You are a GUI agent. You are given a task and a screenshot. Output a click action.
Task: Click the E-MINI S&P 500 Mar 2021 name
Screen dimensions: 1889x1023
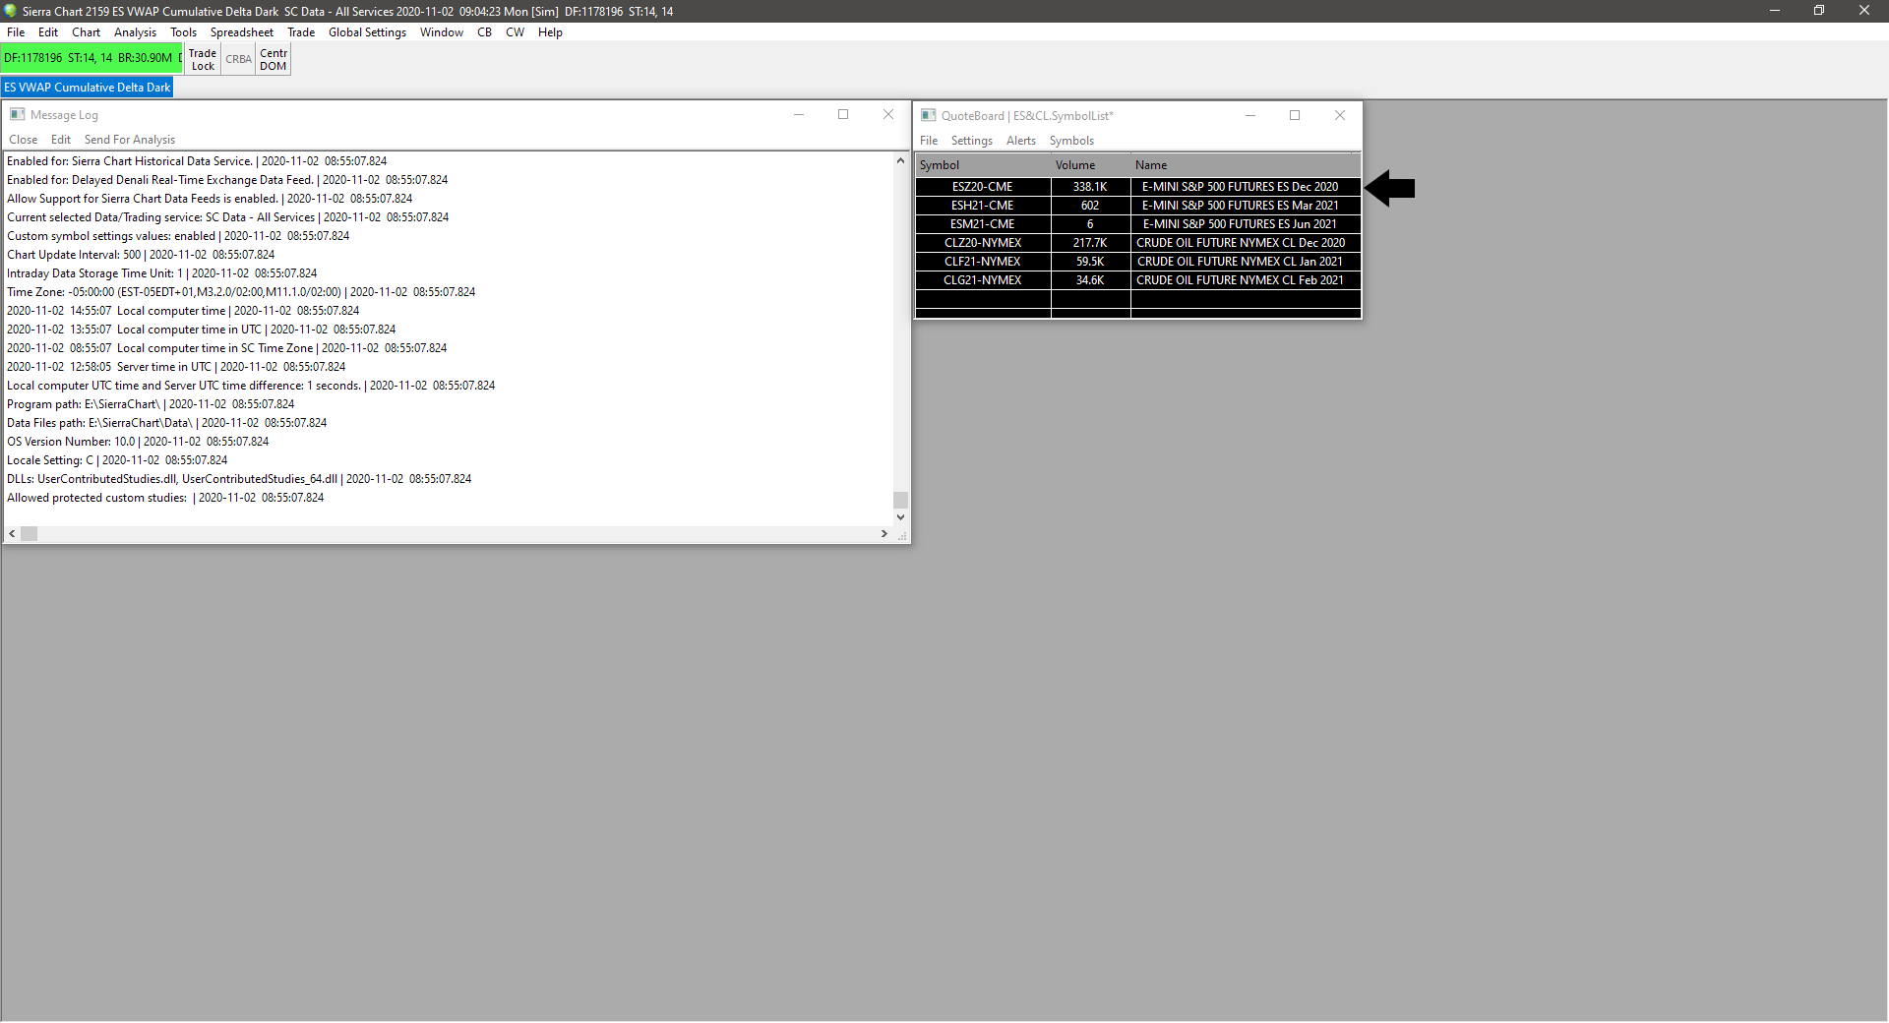click(1246, 206)
